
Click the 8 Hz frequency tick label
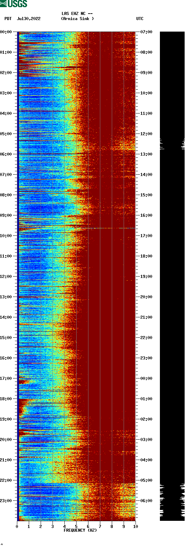click(112, 526)
